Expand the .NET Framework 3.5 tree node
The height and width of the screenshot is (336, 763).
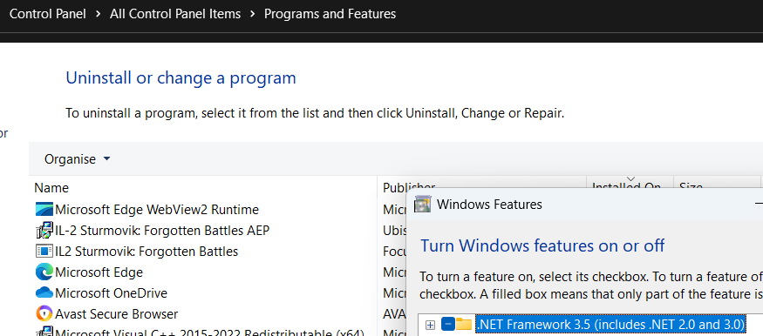pyautogui.click(x=430, y=325)
